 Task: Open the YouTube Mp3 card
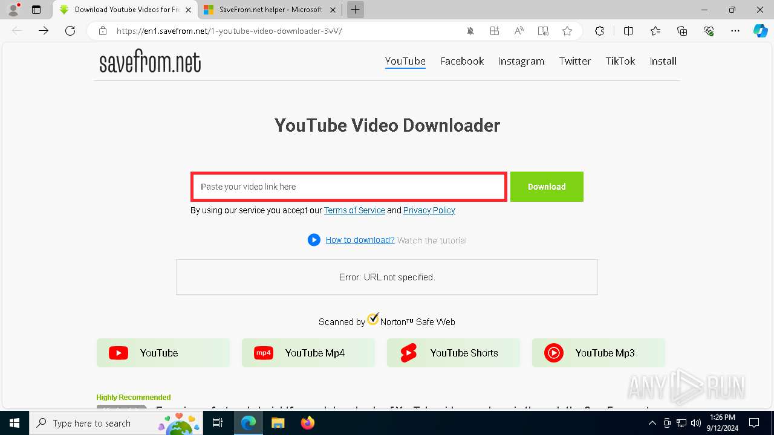(x=599, y=353)
